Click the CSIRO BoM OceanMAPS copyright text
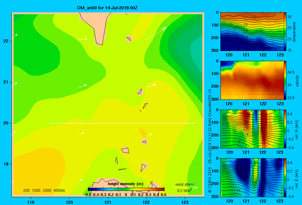Viewport: 302px width, 205px height. [210, 141]
